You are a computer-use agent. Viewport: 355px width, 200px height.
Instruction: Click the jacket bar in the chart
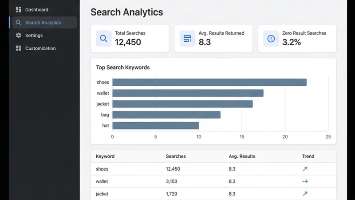click(182, 104)
